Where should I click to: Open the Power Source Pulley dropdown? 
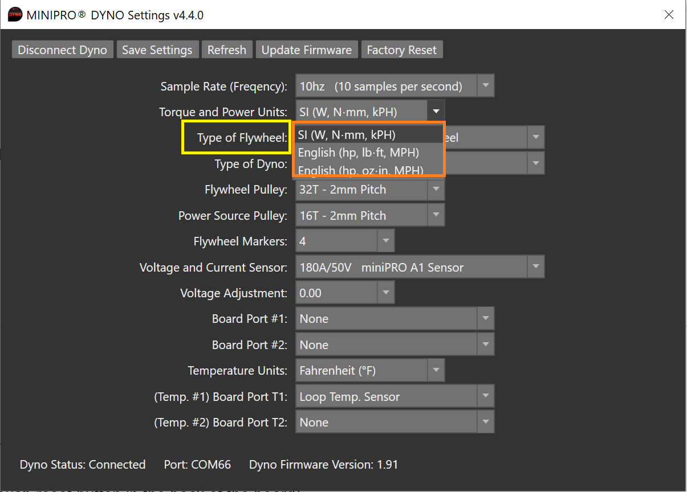coord(370,215)
